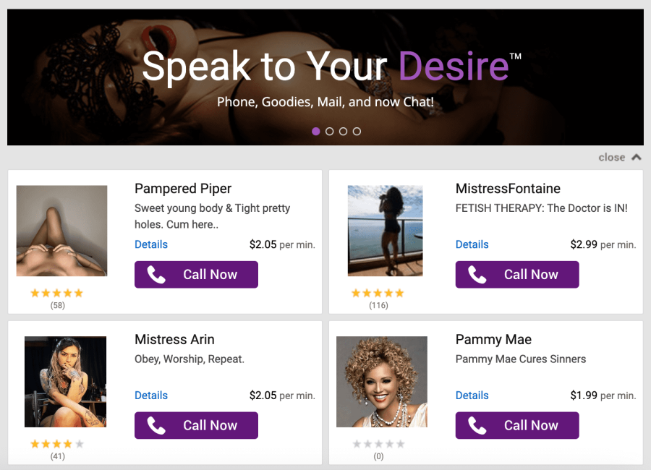Click phone icon on Pammy Mae's Call Now
Screen dimensions: 651x470
(477, 425)
